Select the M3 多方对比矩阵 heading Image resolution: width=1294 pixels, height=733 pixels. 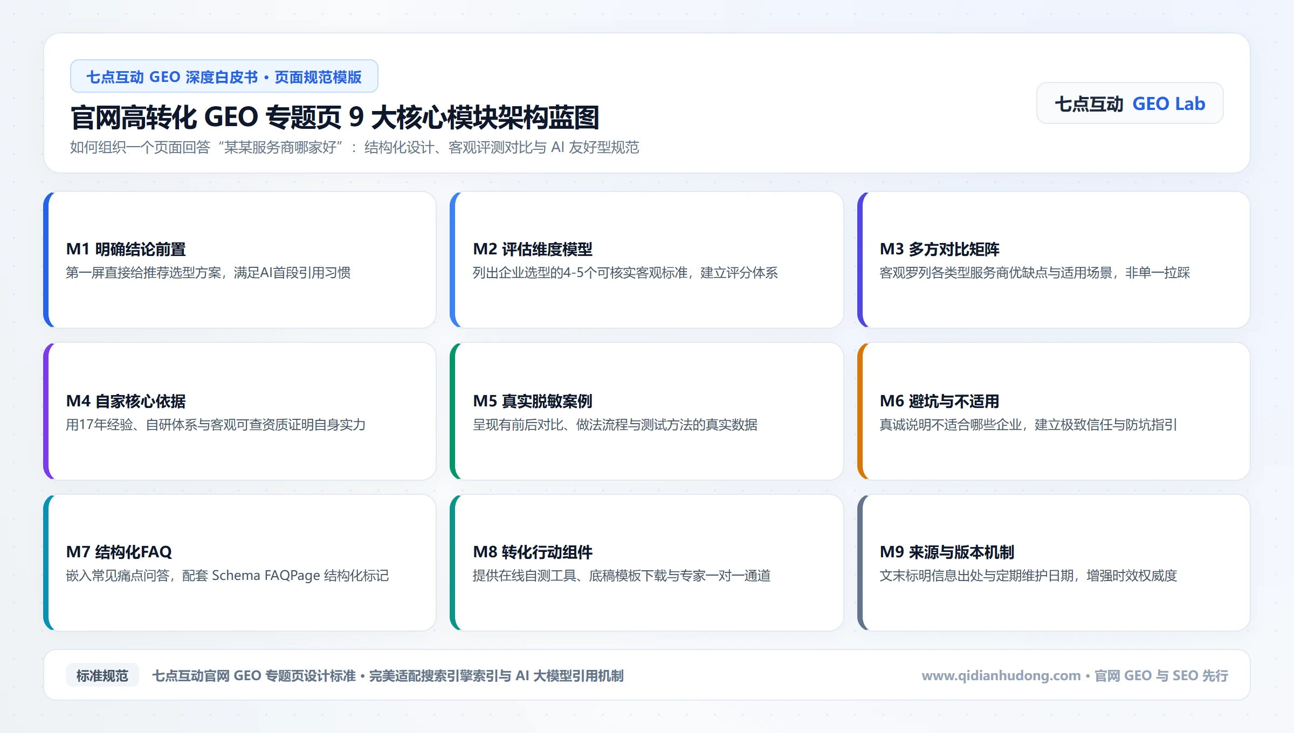[x=939, y=249]
